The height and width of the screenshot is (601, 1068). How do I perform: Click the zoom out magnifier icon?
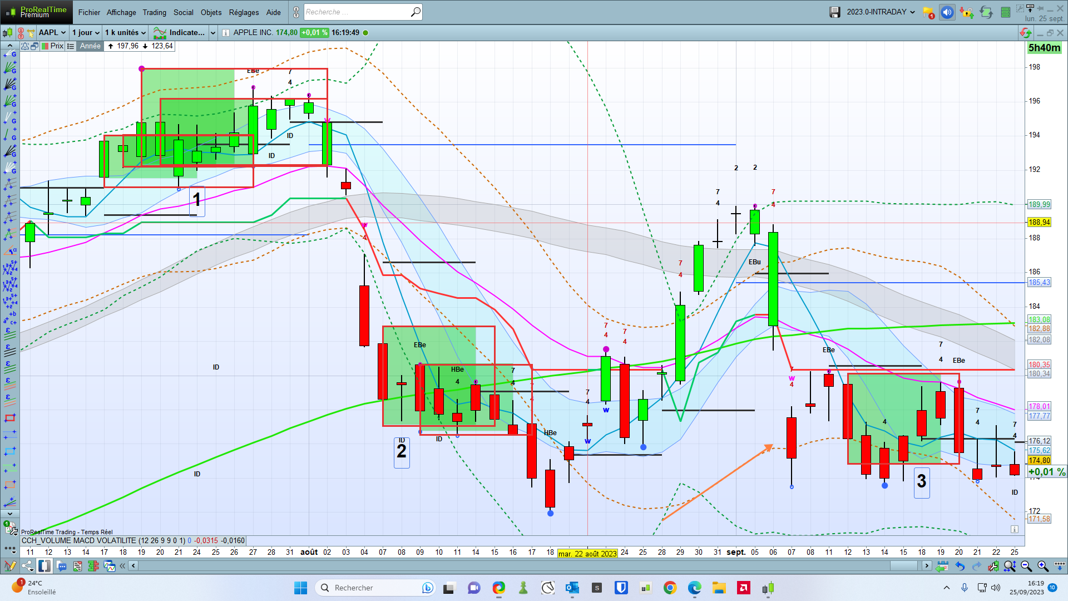click(x=1026, y=566)
